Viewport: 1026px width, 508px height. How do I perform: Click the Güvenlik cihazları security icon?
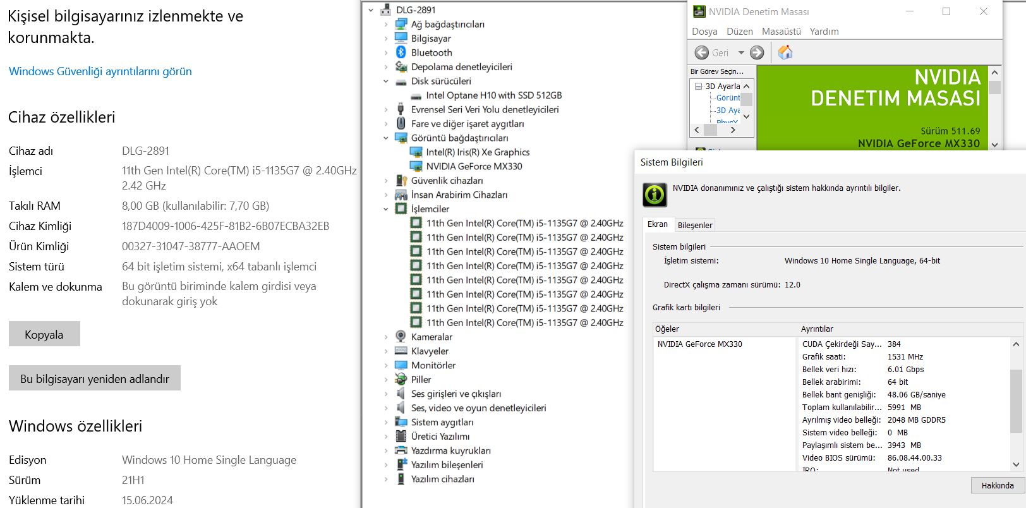point(401,180)
